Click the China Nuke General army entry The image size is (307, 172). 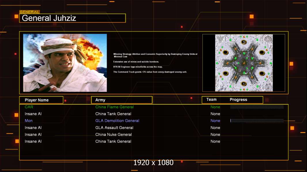tap(113, 134)
